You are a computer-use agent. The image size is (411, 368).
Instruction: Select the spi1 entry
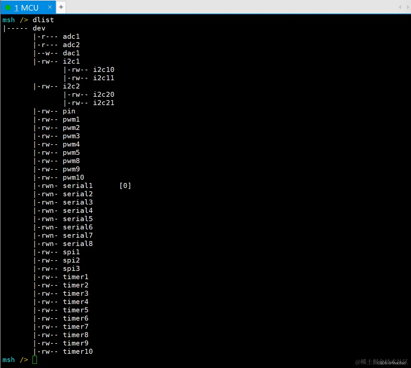coord(71,252)
